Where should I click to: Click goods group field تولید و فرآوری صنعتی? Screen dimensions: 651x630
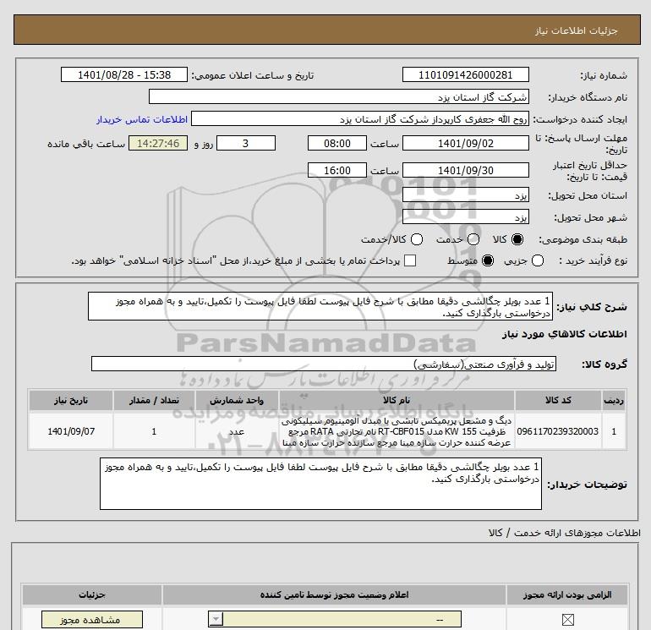(x=324, y=364)
